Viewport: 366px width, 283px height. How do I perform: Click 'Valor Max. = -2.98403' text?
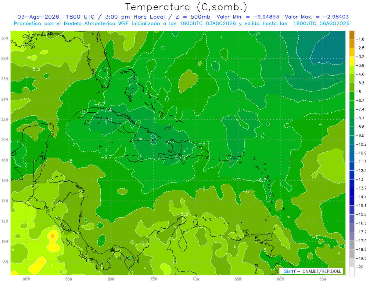point(317,17)
